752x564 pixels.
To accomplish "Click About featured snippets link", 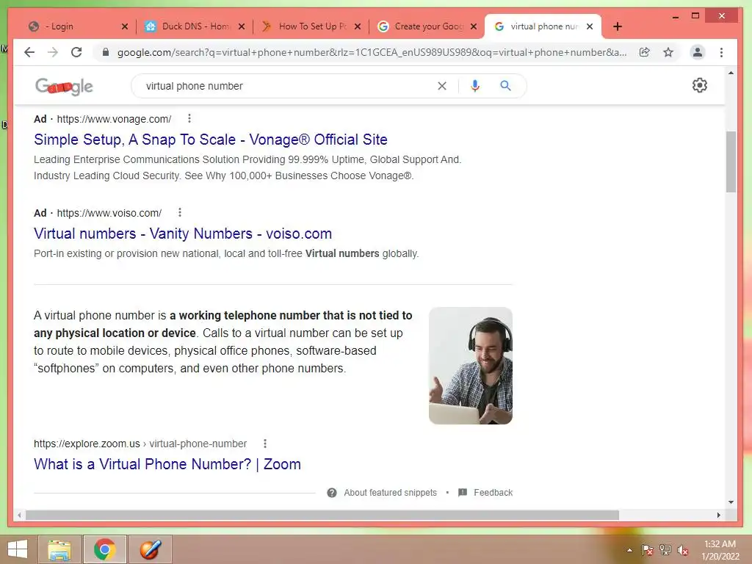I will tap(391, 493).
